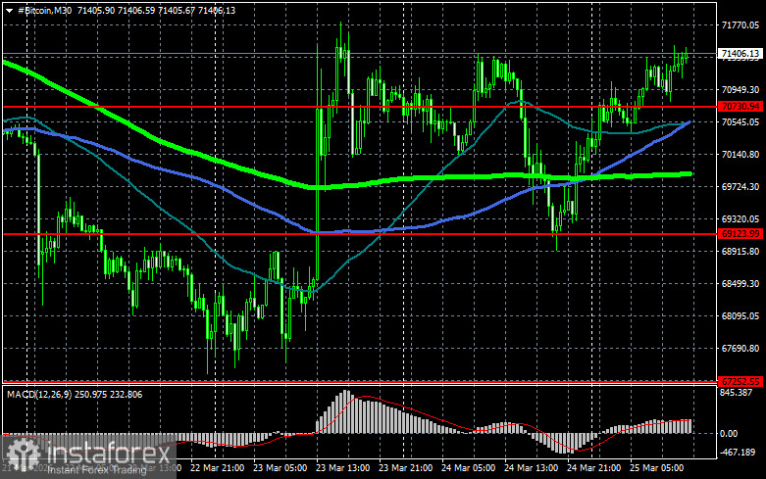Select the 25 Mar 05:00 time label
Image resolution: width=766 pixels, height=479 pixels.
pos(656,468)
